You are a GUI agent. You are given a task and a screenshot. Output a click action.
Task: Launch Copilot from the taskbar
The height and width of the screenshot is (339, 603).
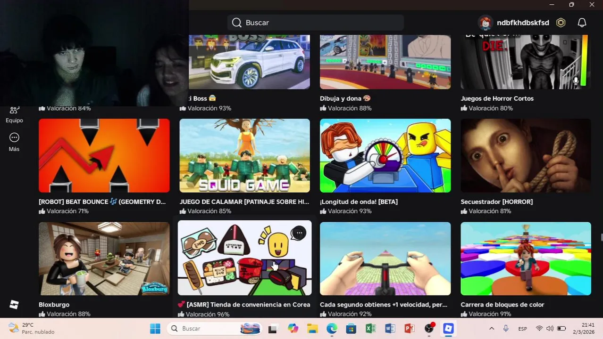(x=293, y=328)
